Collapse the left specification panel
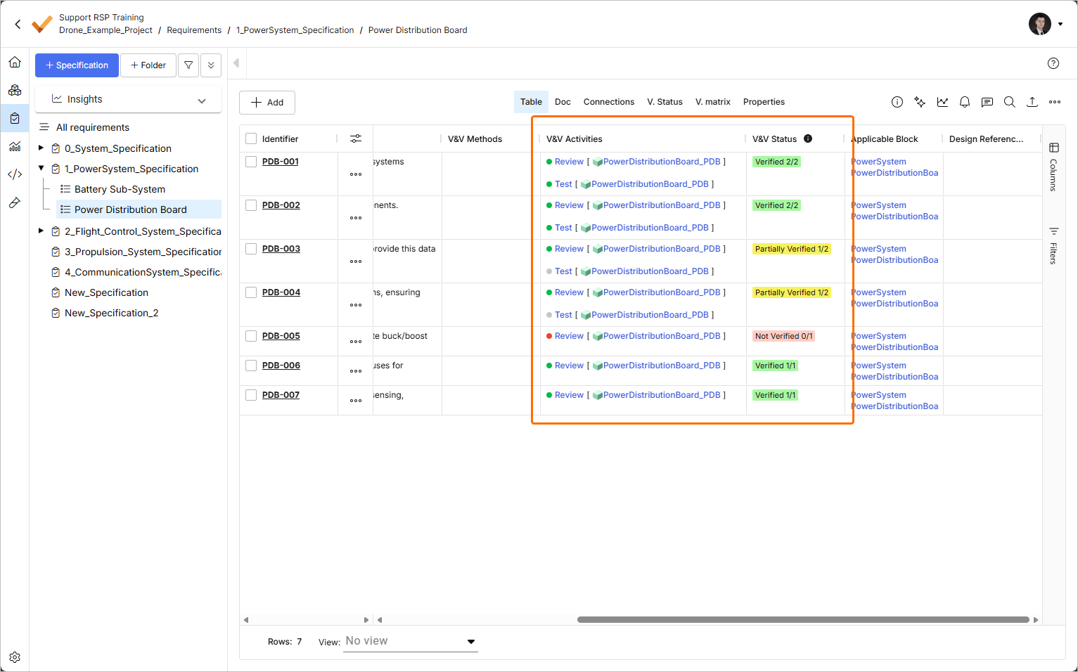The width and height of the screenshot is (1078, 672). (236, 63)
